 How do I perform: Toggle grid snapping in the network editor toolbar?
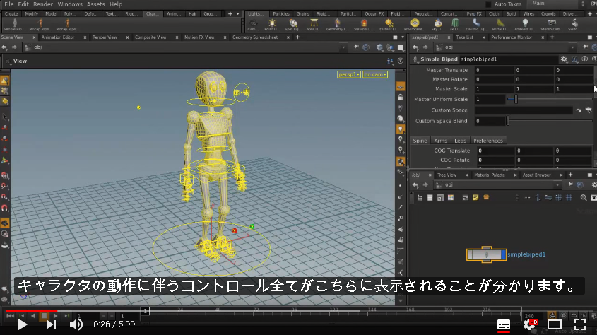[x=569, y=198]
